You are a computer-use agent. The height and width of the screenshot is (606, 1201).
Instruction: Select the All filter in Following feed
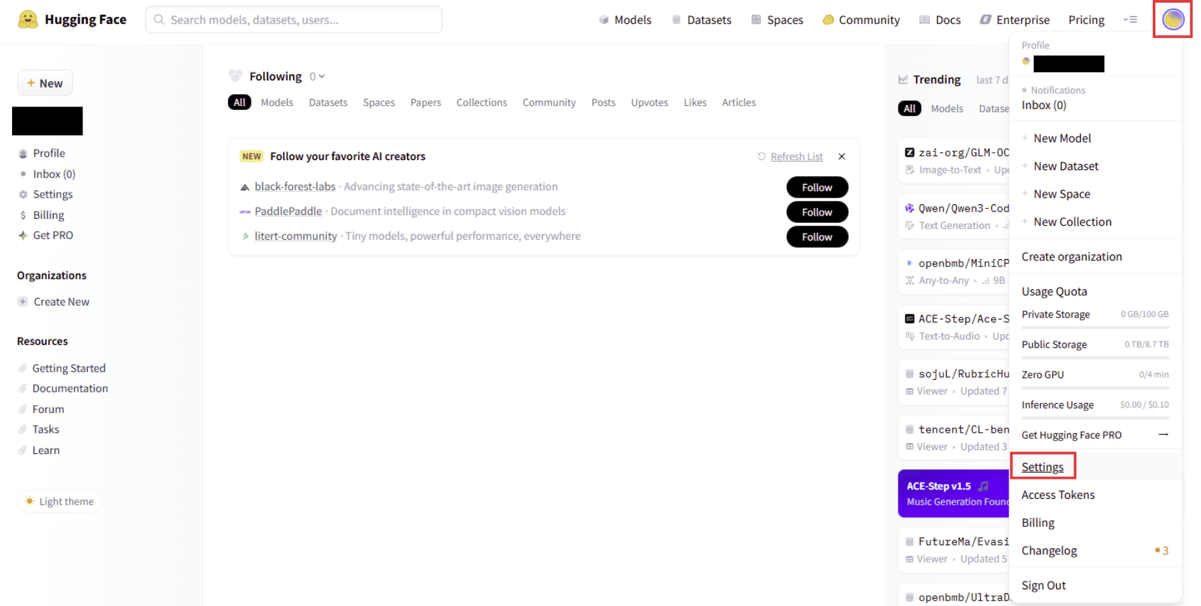pos(239,102)
